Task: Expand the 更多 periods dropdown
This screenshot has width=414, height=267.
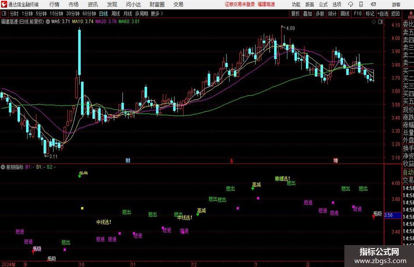Action: coord(157,14)
